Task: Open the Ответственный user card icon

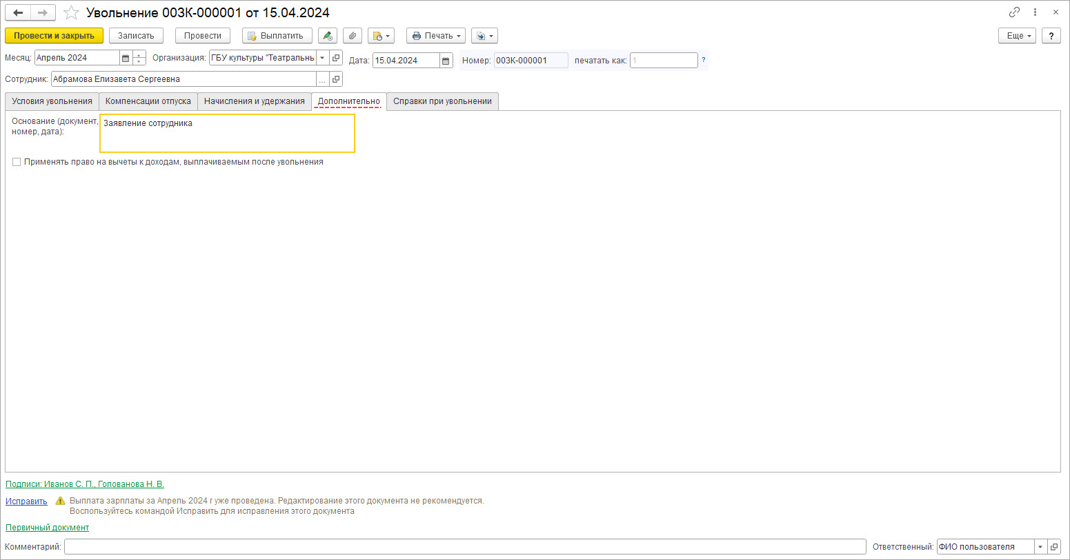Action: point(1054,547)
